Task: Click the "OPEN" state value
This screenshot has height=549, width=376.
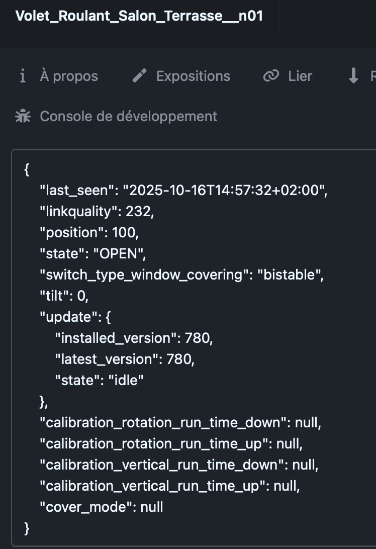Action: click(119, 254)
